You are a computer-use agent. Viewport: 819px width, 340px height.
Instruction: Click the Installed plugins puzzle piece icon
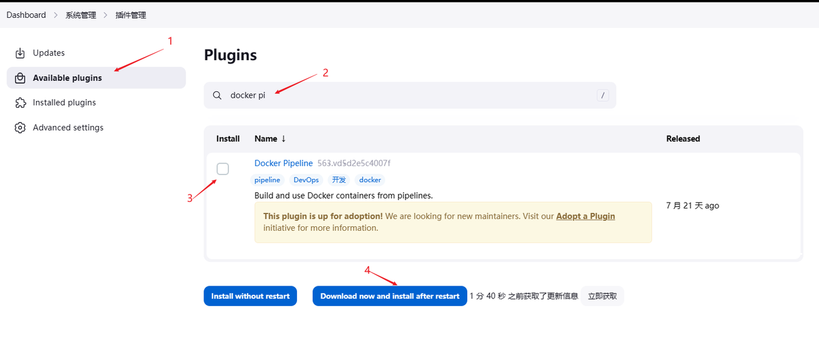pos(20,102)
